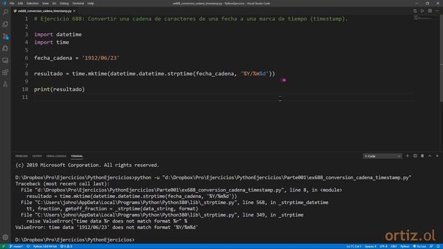Click the remote indicator at status bar left
443x249 pixels.
point(3,246)
